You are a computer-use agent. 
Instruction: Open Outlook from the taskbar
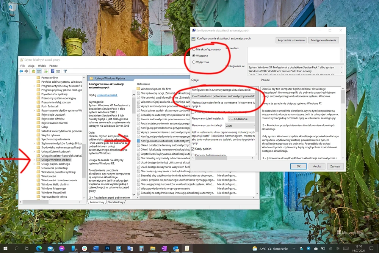(176, 248)
